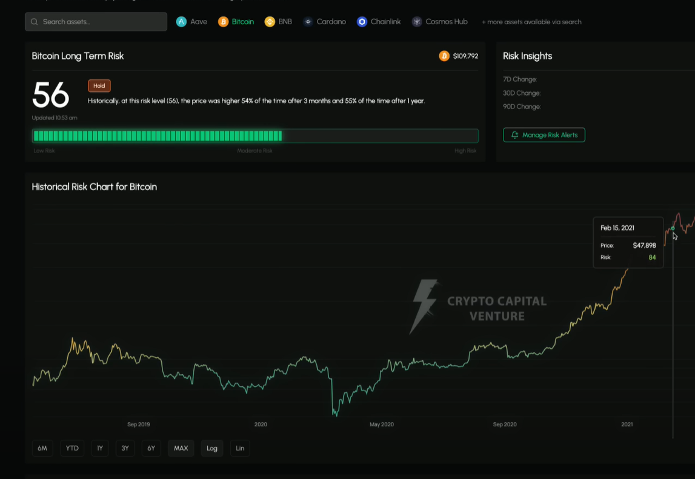Click the orange Bitcoin icon beside the price
Screen dimensions: 695x479
[444, 56]
